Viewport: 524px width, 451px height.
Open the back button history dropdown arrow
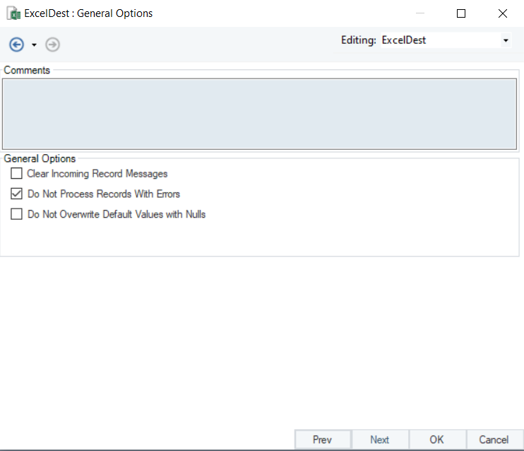click(34, 45)
